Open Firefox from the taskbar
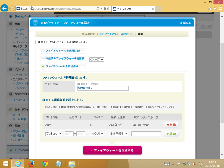Image resolution: width=224 pixels, height=168 pixels. pos(31,164)
